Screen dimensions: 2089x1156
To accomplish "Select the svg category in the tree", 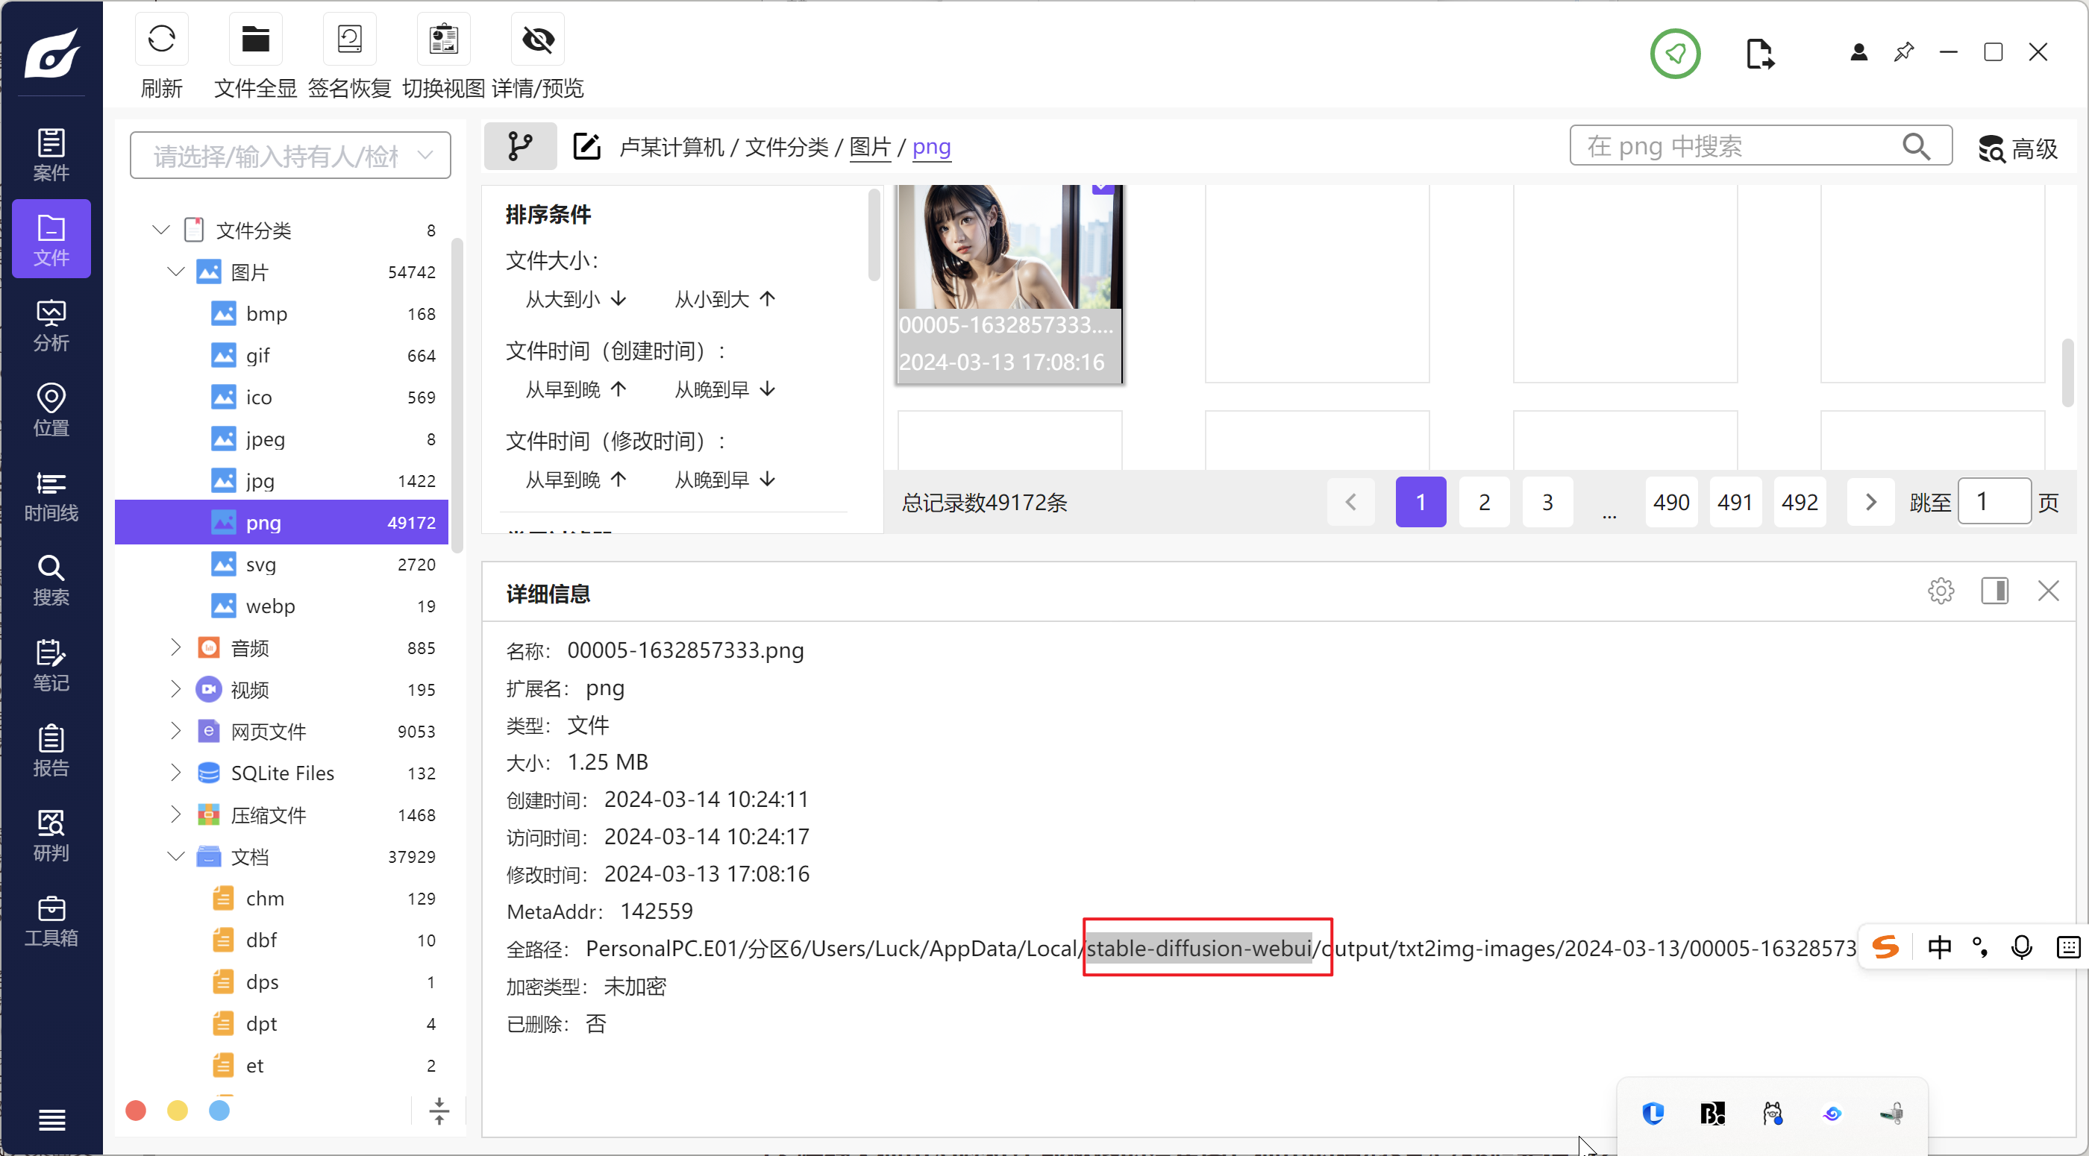I will tap(261, 565).
